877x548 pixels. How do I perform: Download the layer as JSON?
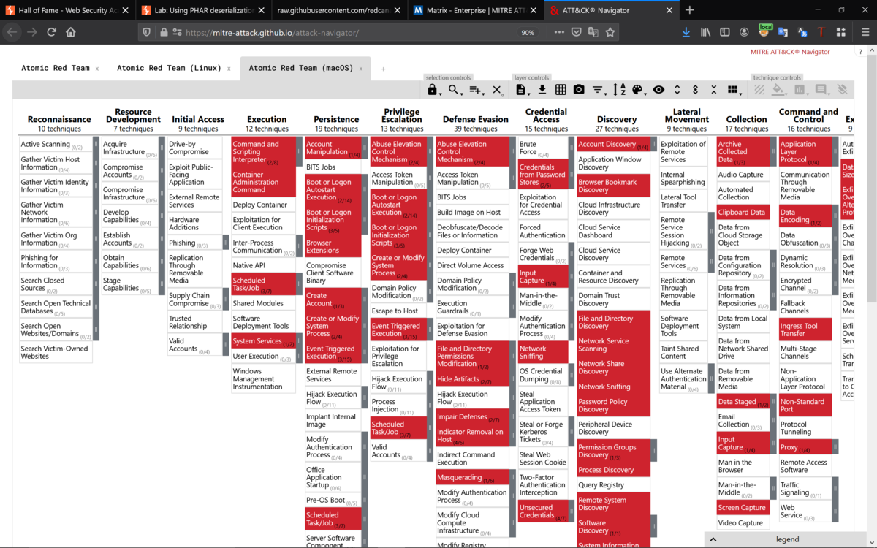click(x=542, y=90)
